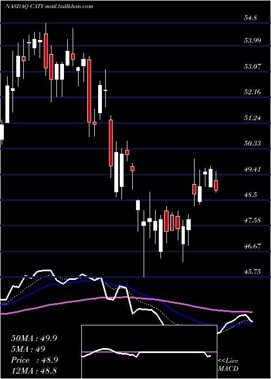Screen dimensions: 271x379
Task: Click the 50.33 price axis label
Action: pos(253,143)
